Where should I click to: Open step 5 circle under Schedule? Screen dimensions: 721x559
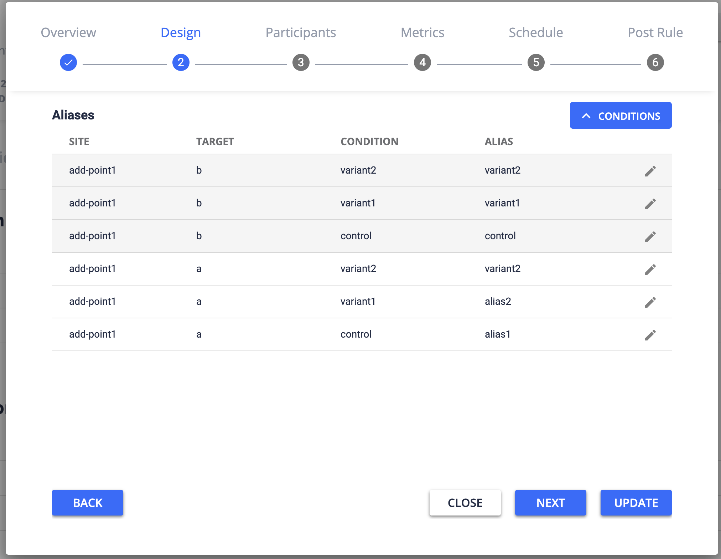[x=536, y=62]
